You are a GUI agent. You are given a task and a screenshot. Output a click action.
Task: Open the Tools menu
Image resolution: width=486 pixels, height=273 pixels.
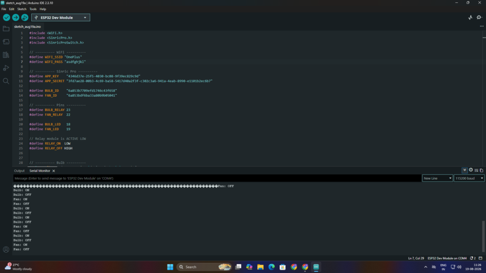[33, 9]
